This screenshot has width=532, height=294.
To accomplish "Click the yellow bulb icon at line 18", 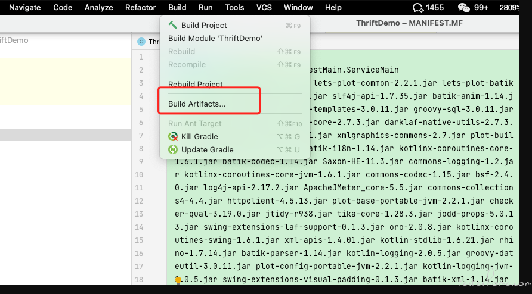I will click(178, 280).
